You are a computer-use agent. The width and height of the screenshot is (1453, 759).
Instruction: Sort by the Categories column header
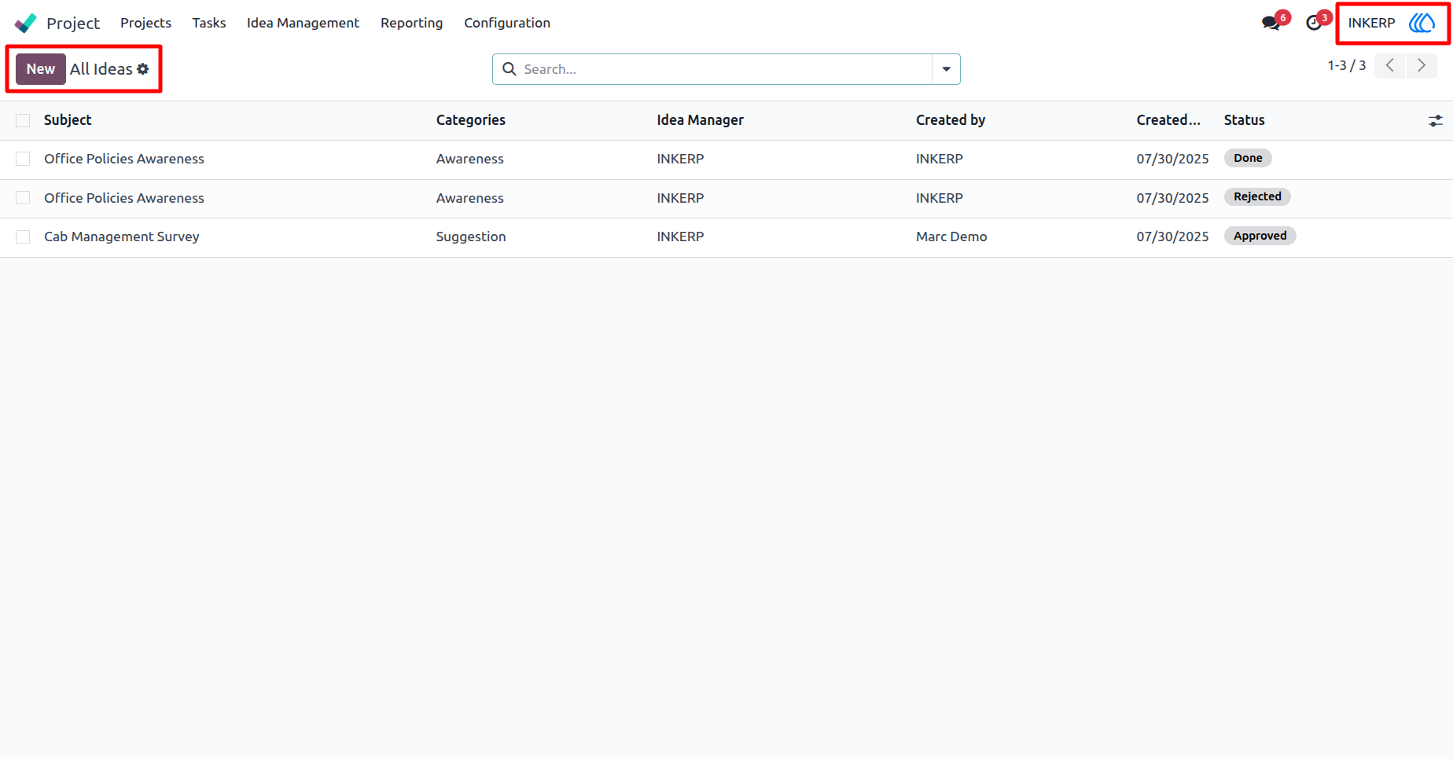[x=471, y=120]
